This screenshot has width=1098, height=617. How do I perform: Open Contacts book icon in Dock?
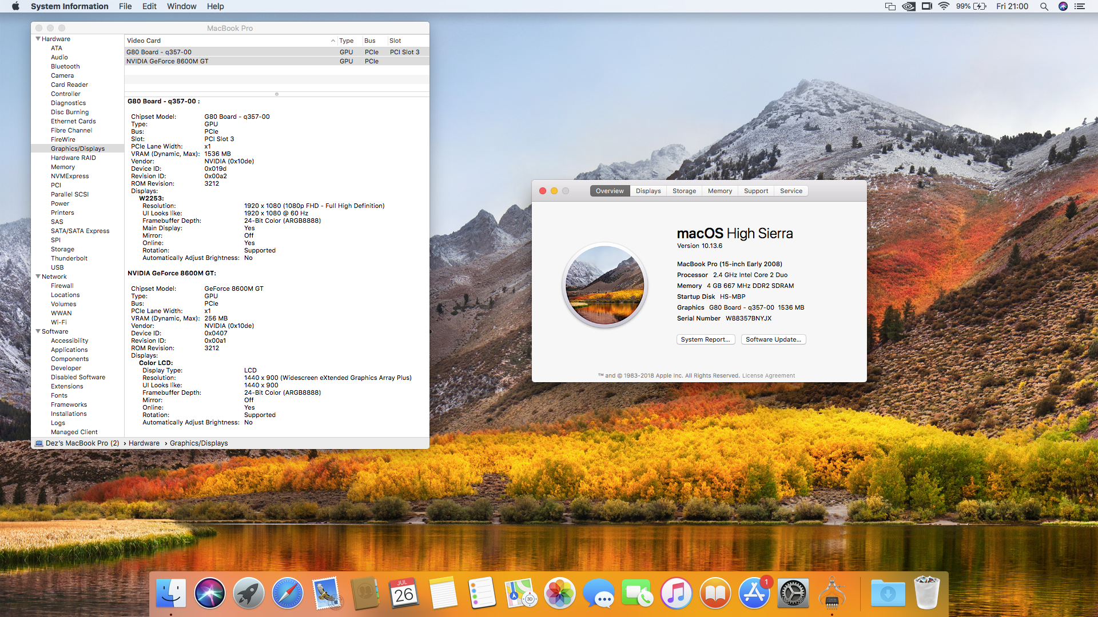365,594
